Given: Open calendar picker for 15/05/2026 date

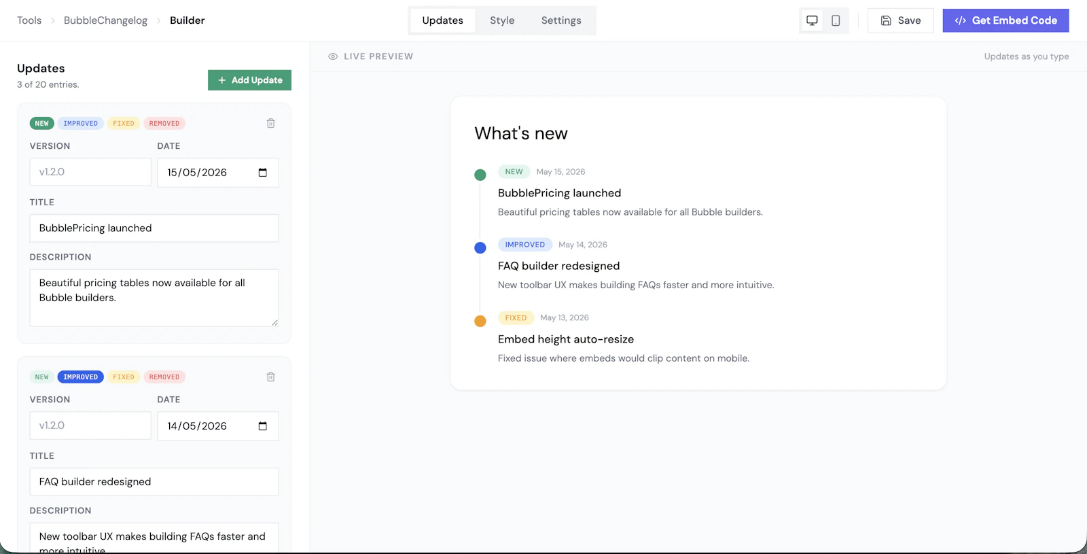Looking at the screenshot, I should 263,173.
